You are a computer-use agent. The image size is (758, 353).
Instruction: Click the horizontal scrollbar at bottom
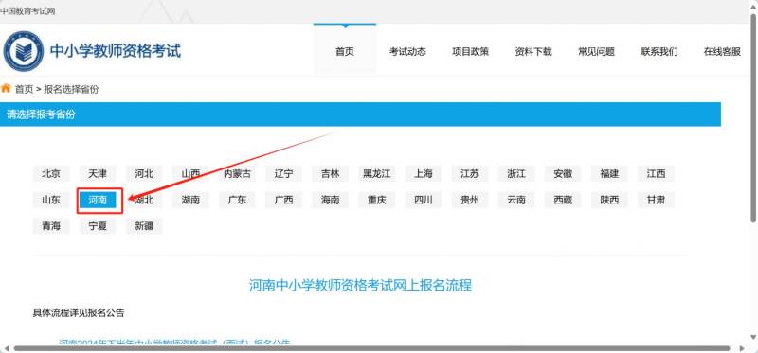372,348
